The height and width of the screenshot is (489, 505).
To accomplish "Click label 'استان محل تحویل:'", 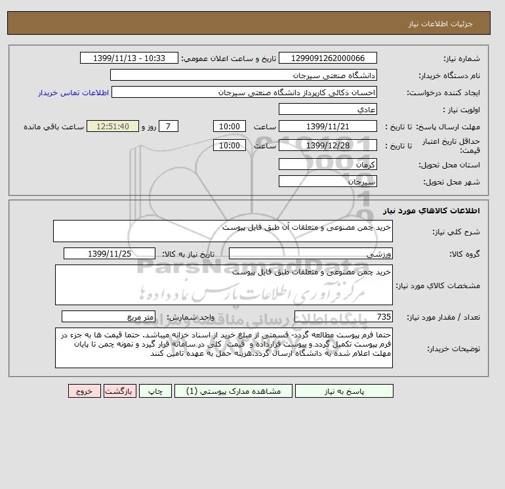I will click(x=449, y=165).
